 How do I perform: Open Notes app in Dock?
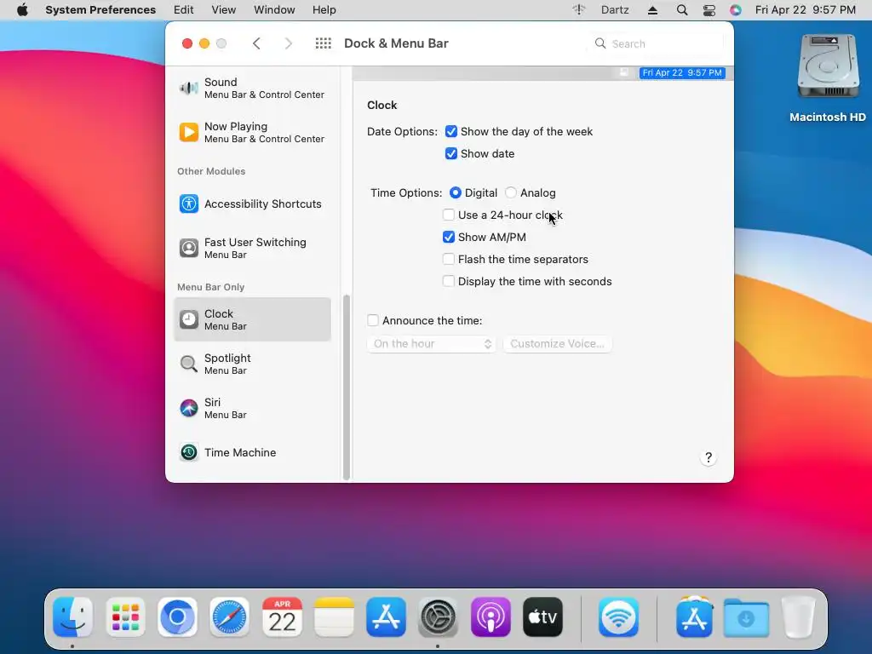[x=334, y=617]
